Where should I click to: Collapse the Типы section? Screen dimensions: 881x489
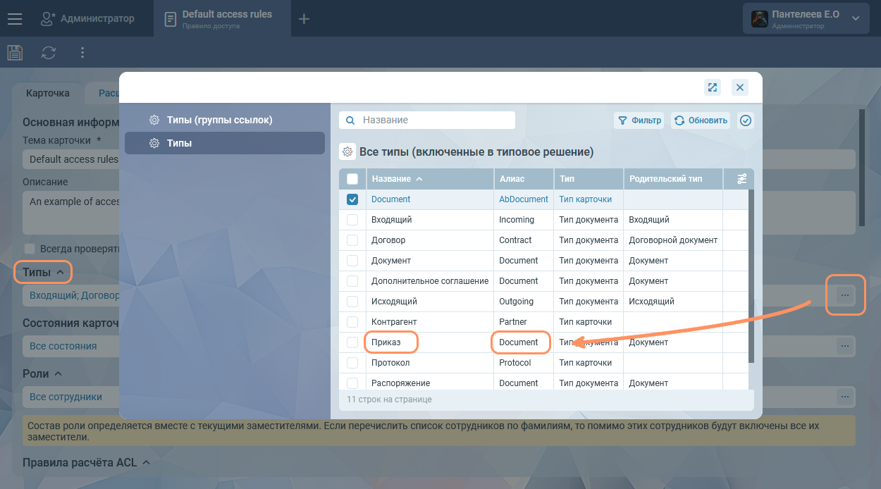point(60,272)
